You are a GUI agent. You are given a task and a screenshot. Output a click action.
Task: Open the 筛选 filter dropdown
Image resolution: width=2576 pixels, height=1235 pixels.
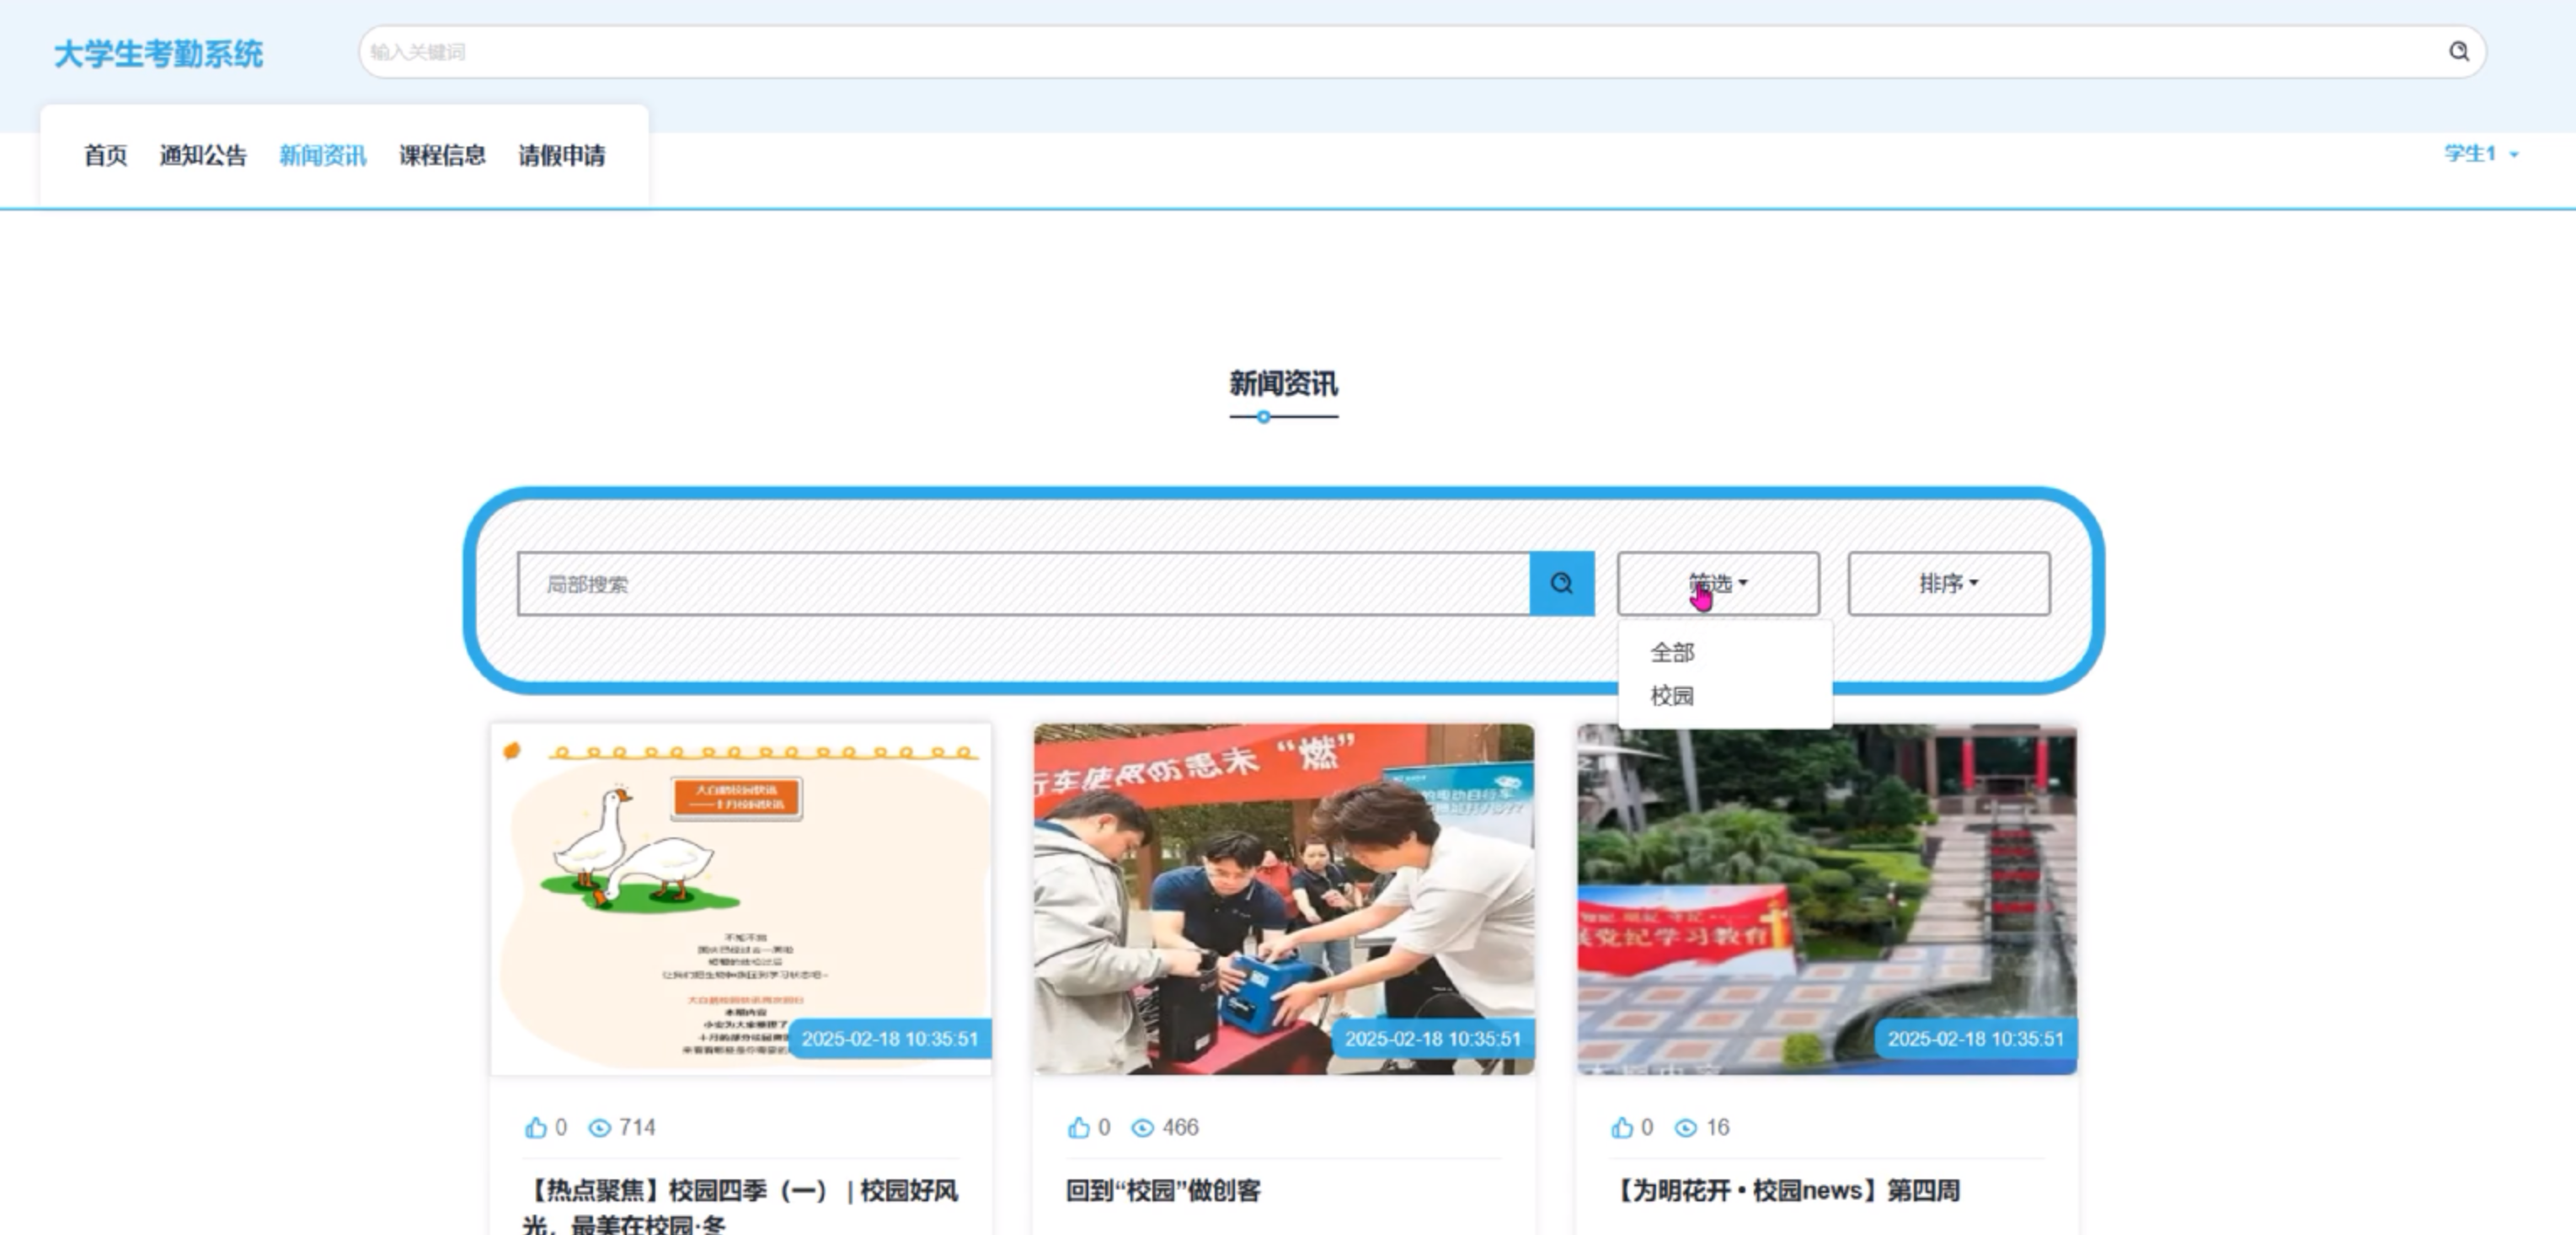[1717, 583]
